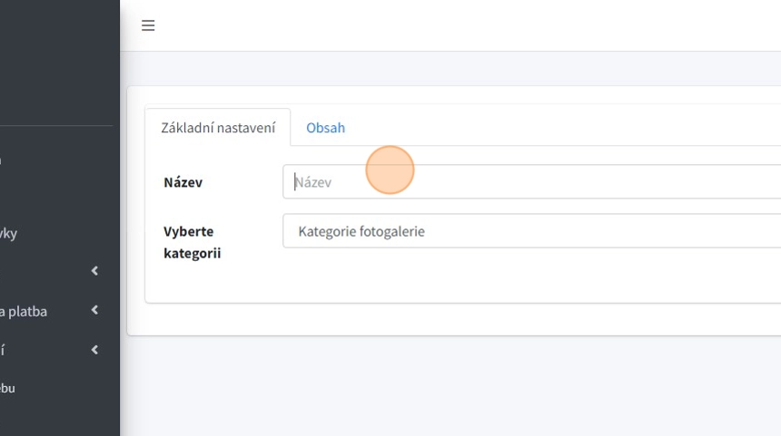Toggle the sidebar with the hamburger menu icon
Screen dimensions: 781x436
coord(148,25)
